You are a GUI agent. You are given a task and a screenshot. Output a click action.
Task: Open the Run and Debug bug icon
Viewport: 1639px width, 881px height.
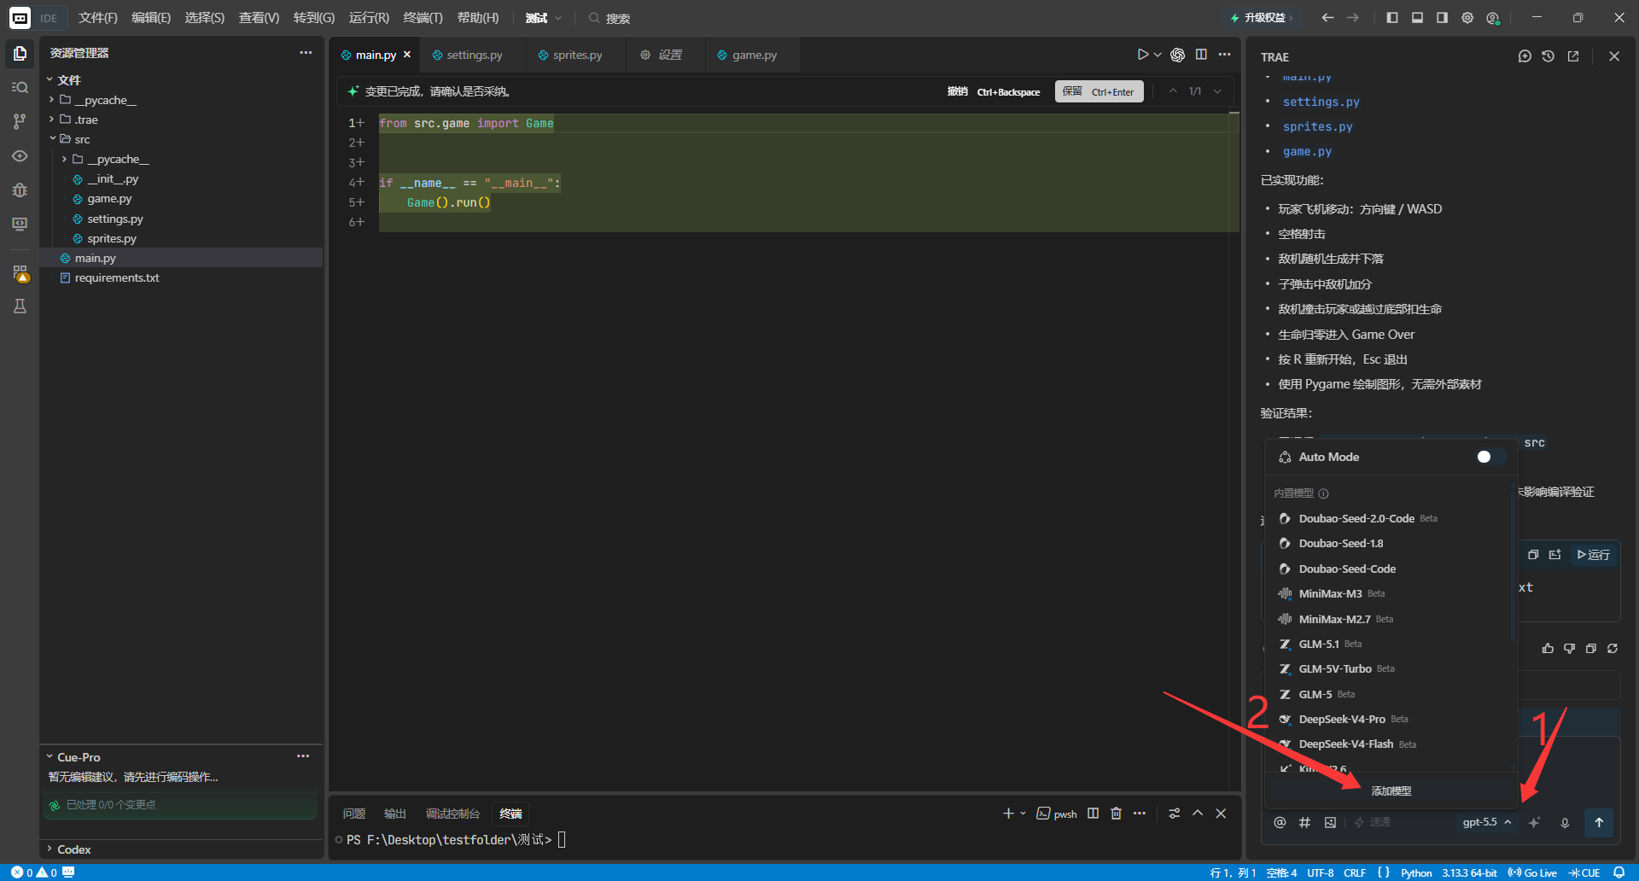coord(20,190)
